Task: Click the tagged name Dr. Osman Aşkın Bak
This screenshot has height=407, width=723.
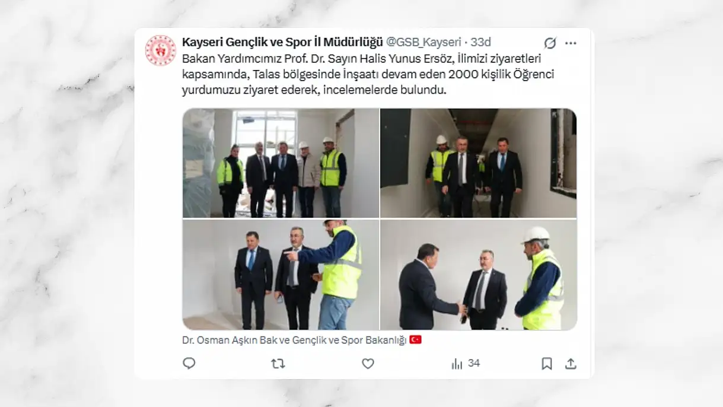Action: (227, 340)
